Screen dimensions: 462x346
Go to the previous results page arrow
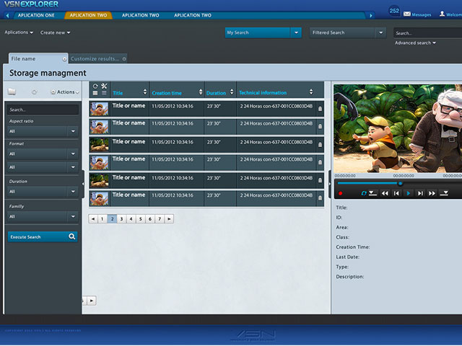(93, 219)
